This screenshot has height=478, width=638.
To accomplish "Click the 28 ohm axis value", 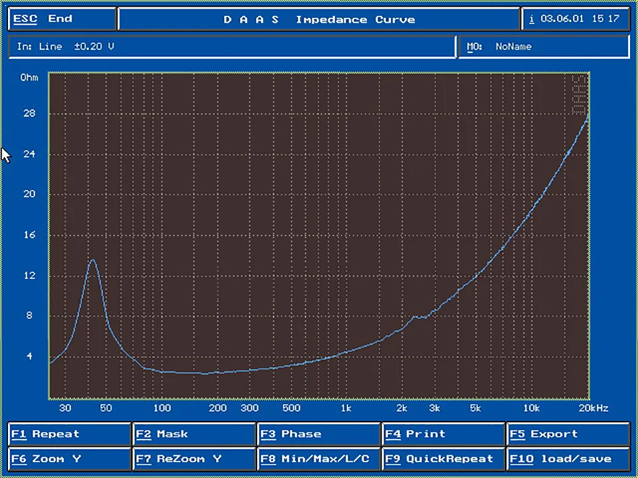I will click(x=29, y=114).
